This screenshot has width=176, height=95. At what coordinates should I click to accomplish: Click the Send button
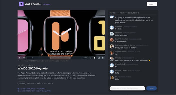[x=152, y=88]
